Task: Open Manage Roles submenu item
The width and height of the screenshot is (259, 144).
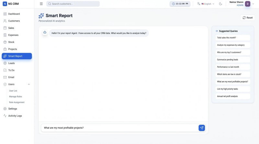Action: 16,97
